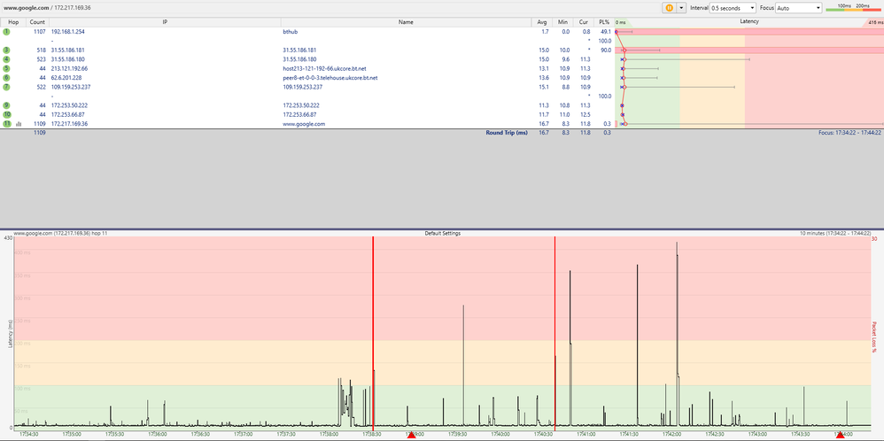Click the hop 11 green circle icon
884x441 pixels.
click(x=6, y=124)
